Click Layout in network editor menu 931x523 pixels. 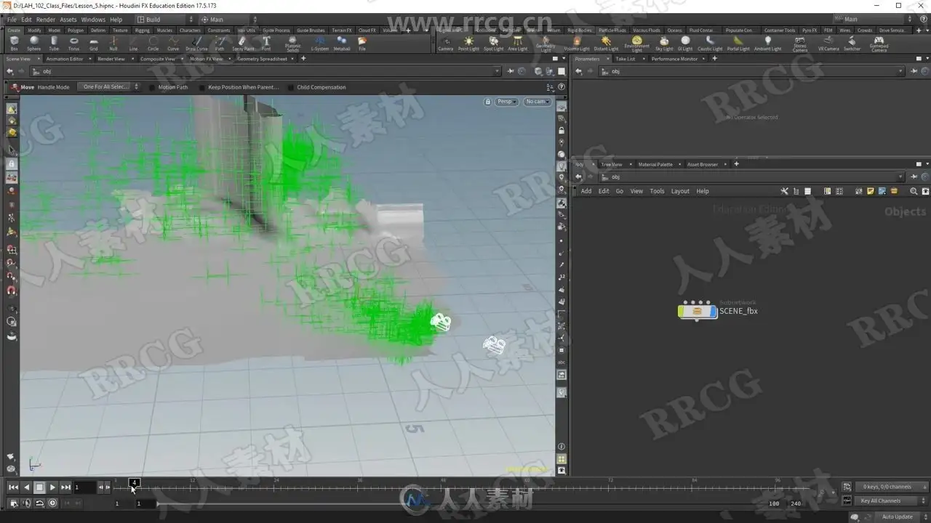click(680, 191)
